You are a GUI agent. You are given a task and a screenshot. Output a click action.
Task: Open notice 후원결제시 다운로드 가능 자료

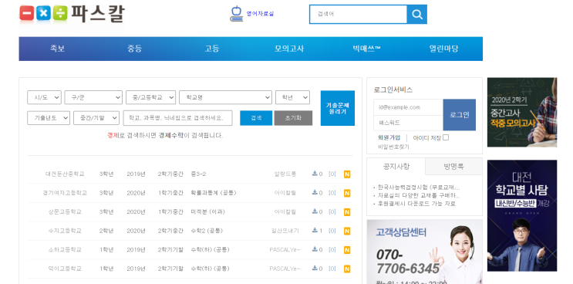(x=416, y=204)
